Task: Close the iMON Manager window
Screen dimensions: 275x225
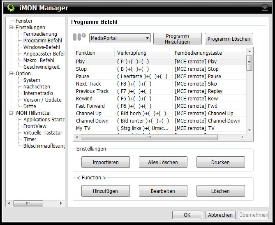Action: [x=265, y=8]
